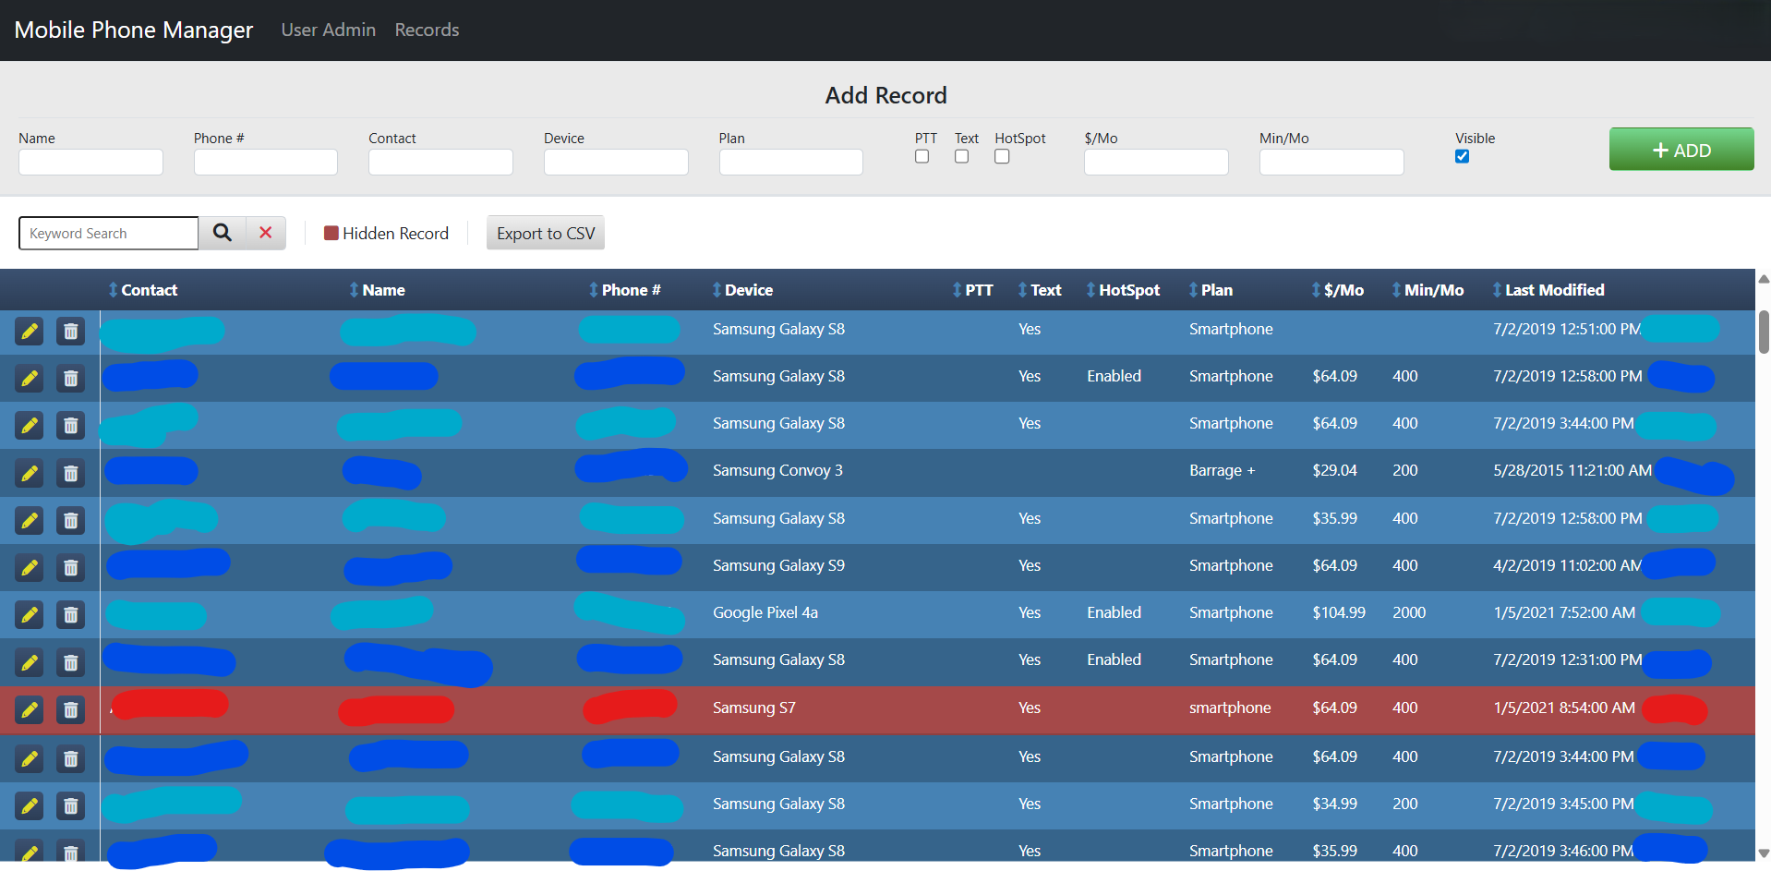Open the edit pencil on the Google Pixel 4a row
This screenshot has height=871, width=1771.
29,614
